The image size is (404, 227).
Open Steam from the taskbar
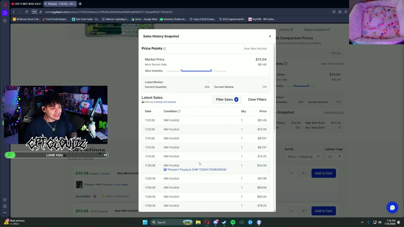point(224,222)
